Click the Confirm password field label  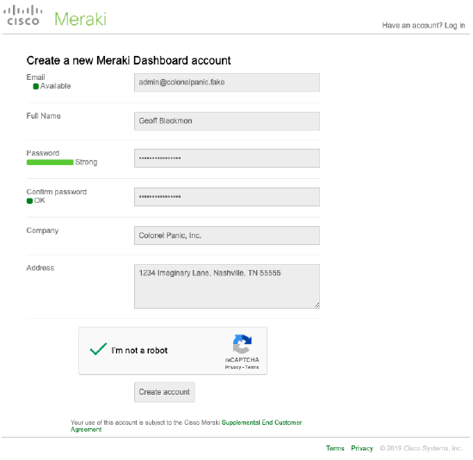point(57,192)
